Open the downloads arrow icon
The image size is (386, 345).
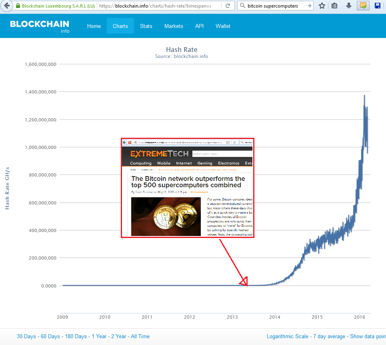[x=348, y=6]
